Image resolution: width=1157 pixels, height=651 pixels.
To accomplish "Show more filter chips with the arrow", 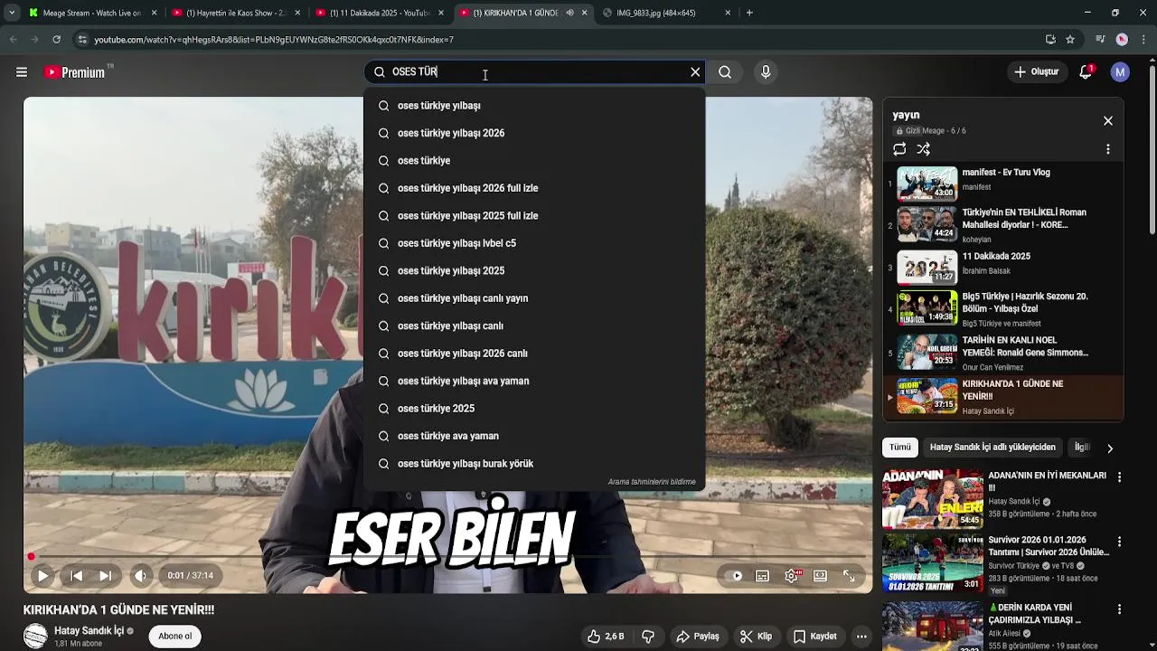I will pyautogui.click(x=1110, y=448).
